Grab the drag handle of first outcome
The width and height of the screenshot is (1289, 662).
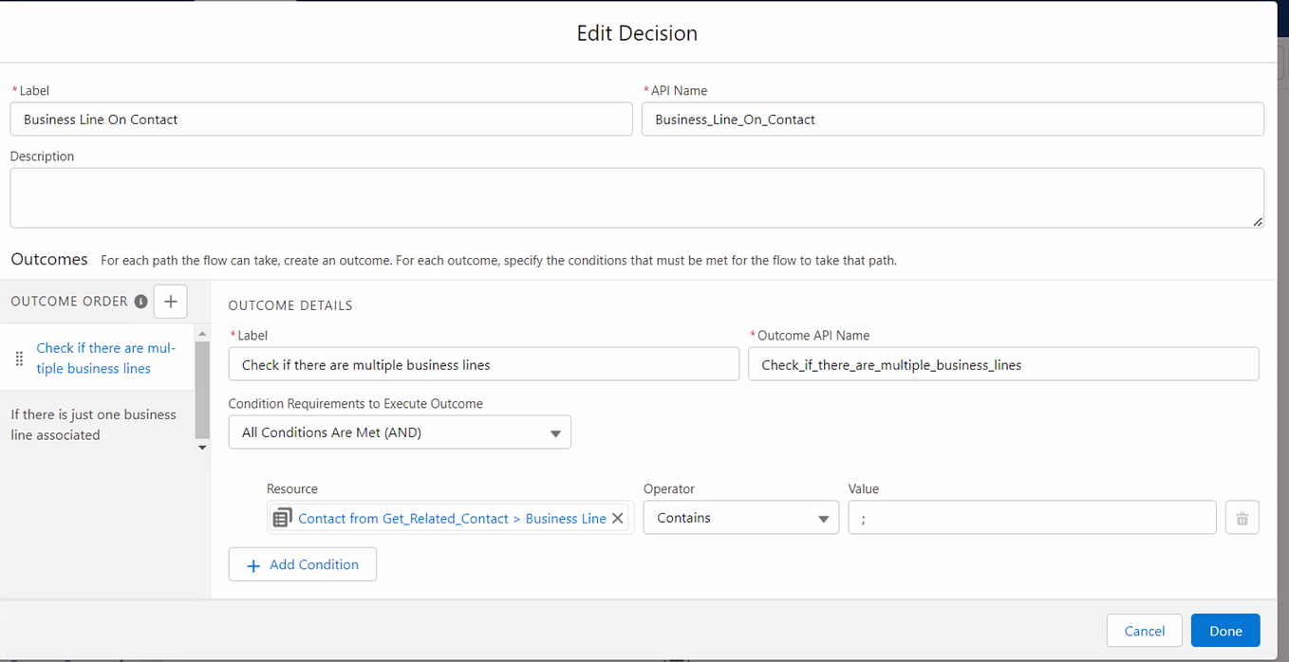[x=19, y=359]
